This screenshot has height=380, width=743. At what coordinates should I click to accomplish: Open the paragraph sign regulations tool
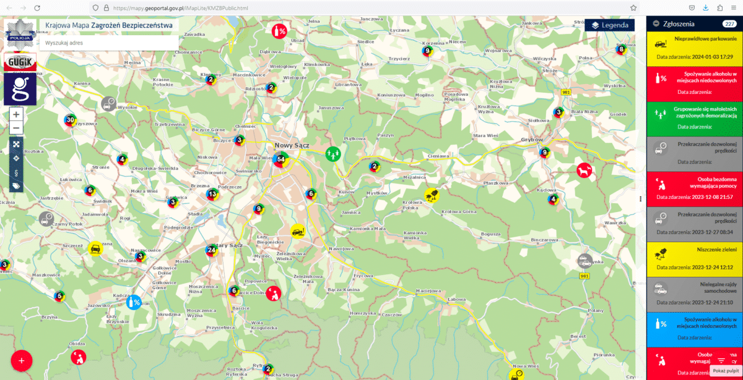pos(17,172)
